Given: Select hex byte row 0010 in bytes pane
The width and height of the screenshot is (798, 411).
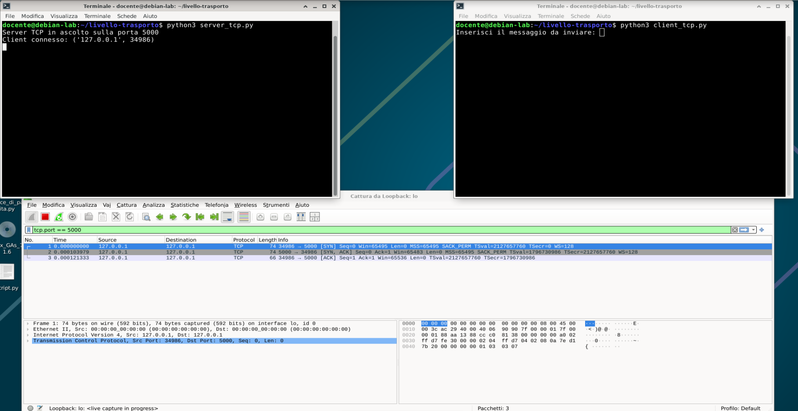Looking at the screenshot, I should click(520, 330).
